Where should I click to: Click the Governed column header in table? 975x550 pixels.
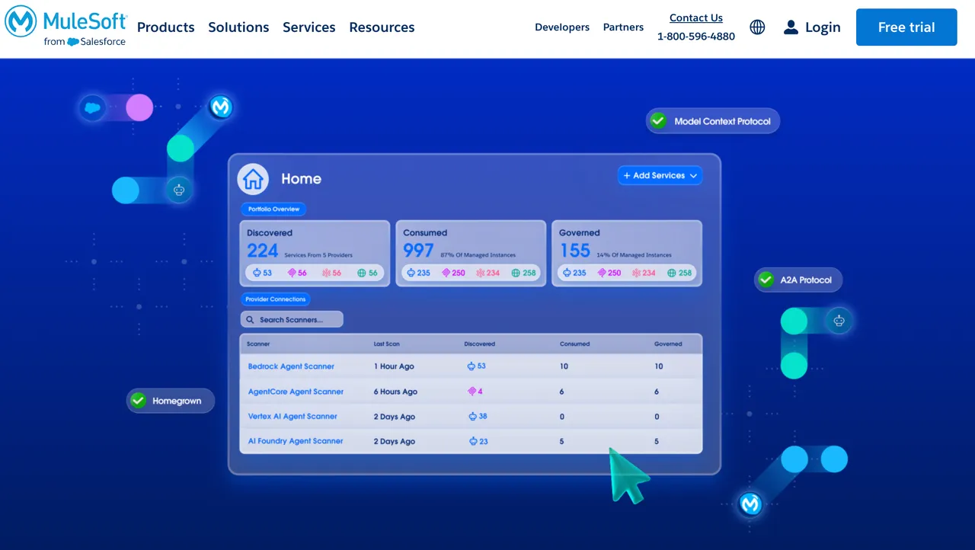coord(668,344)
